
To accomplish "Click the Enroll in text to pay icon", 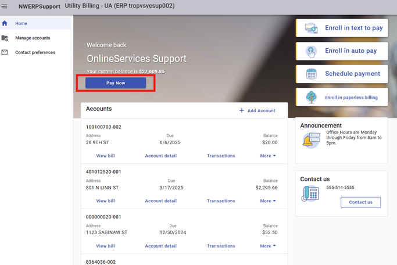I will coord(311,28).
